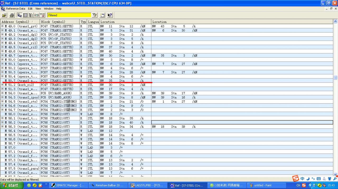Click the Typ column header
This screenshot has height=189, width=338.
pyautogui.click(x=83, y=22)
